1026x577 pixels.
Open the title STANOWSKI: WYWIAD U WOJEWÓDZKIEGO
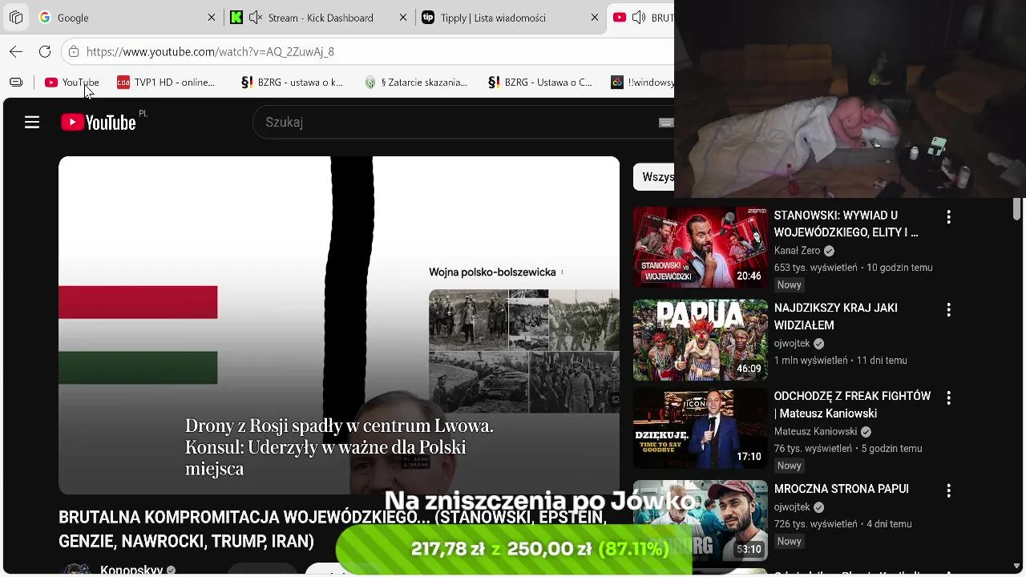(846, 224)
